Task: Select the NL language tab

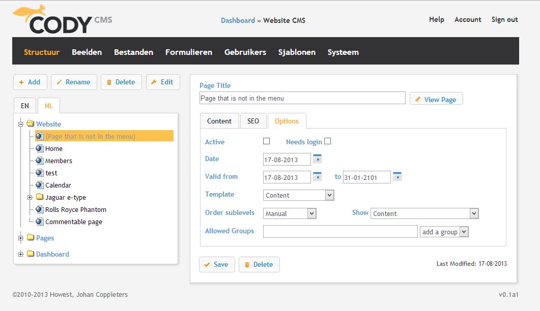Action: point(48,106)
